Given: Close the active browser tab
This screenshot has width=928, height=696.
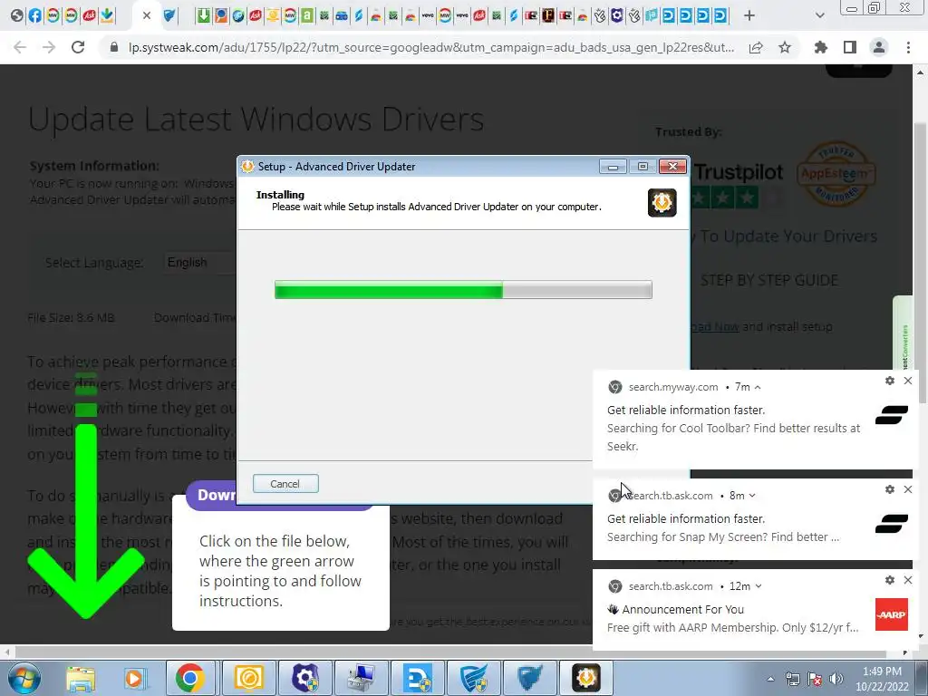Looking at the screenshot, I should coord(147,15).
